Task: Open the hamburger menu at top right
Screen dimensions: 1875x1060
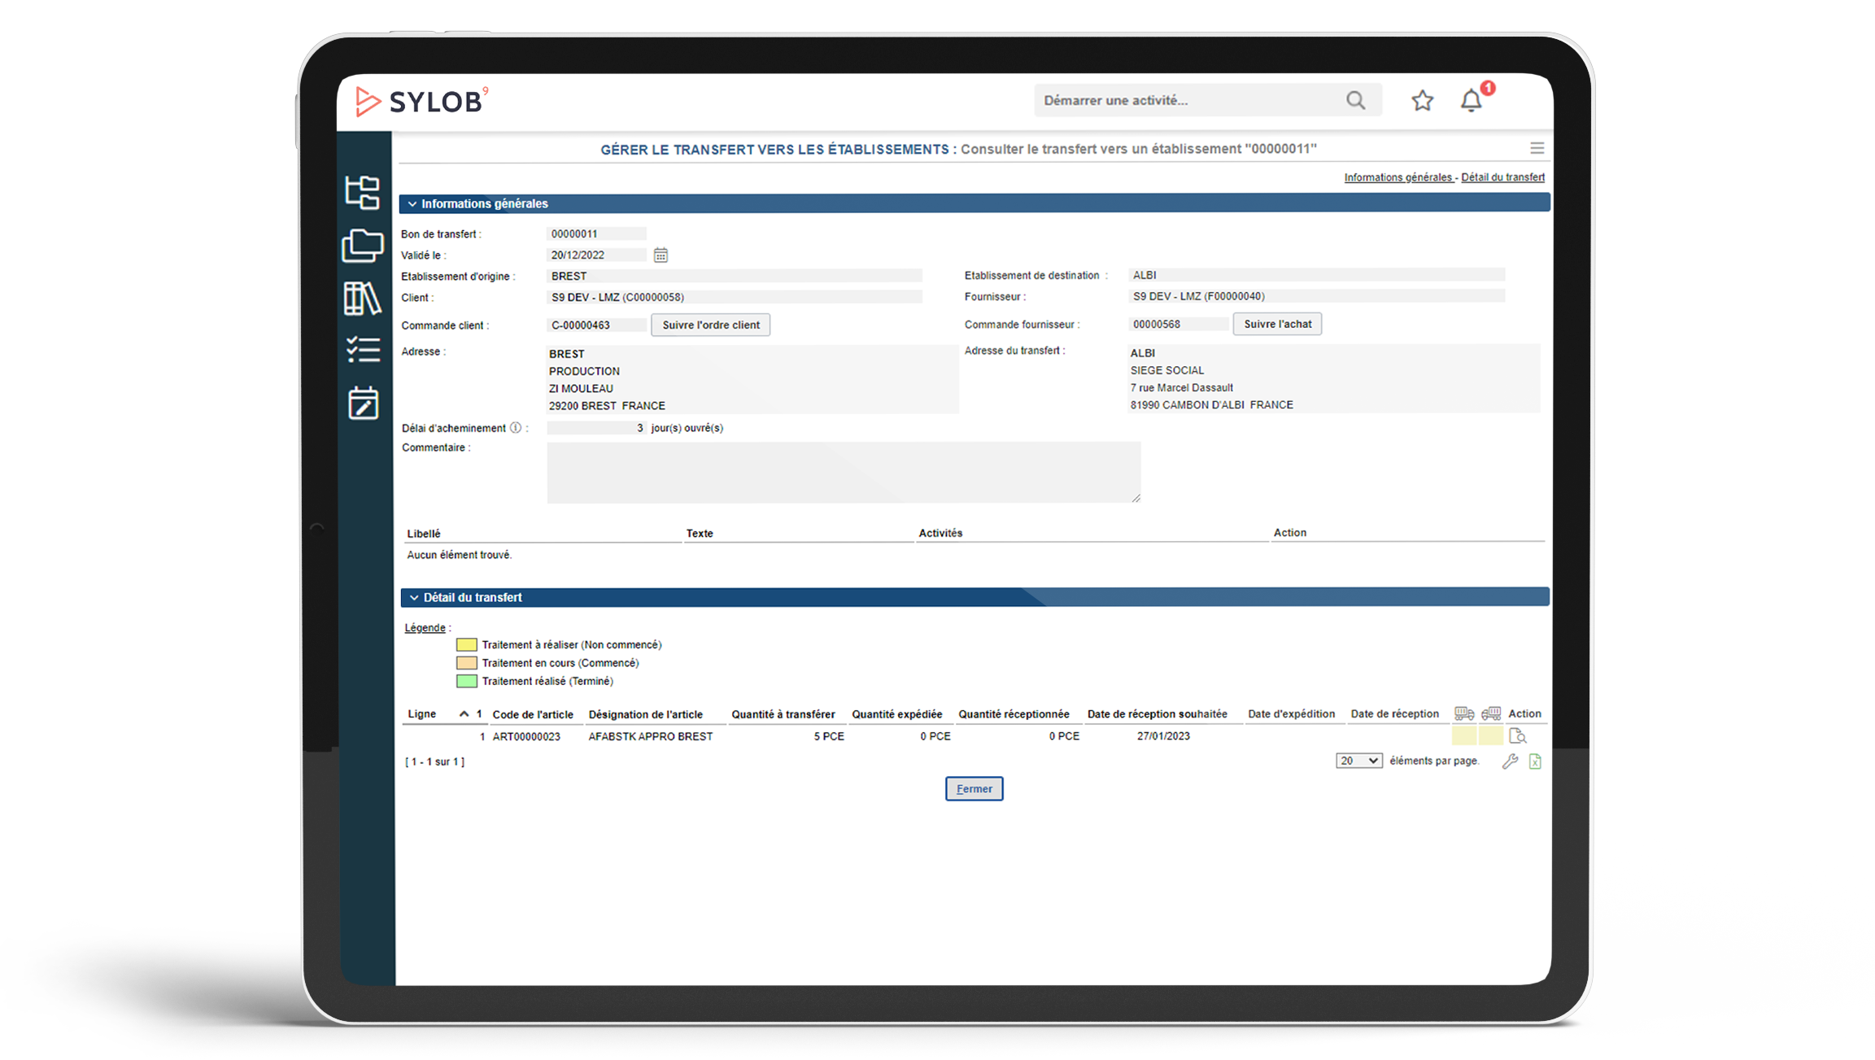Action: coord(1537,148)
